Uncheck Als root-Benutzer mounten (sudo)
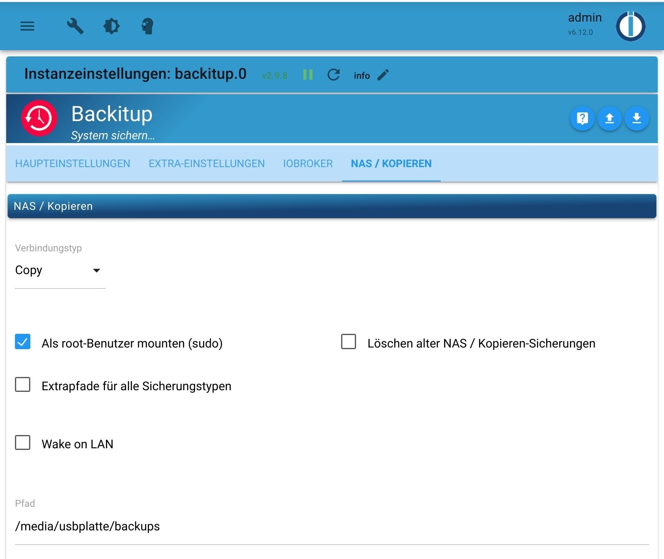664x559 pixels. click(x=23, y=342)
